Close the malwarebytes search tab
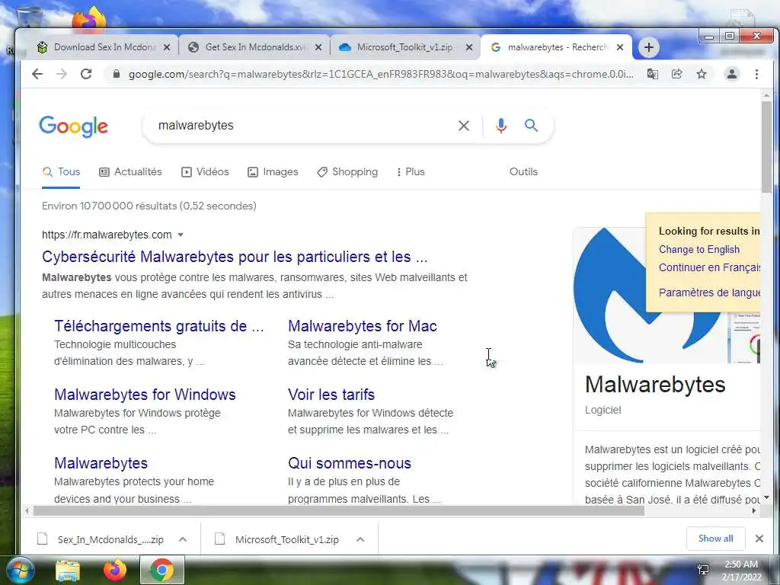 point(620,47)
